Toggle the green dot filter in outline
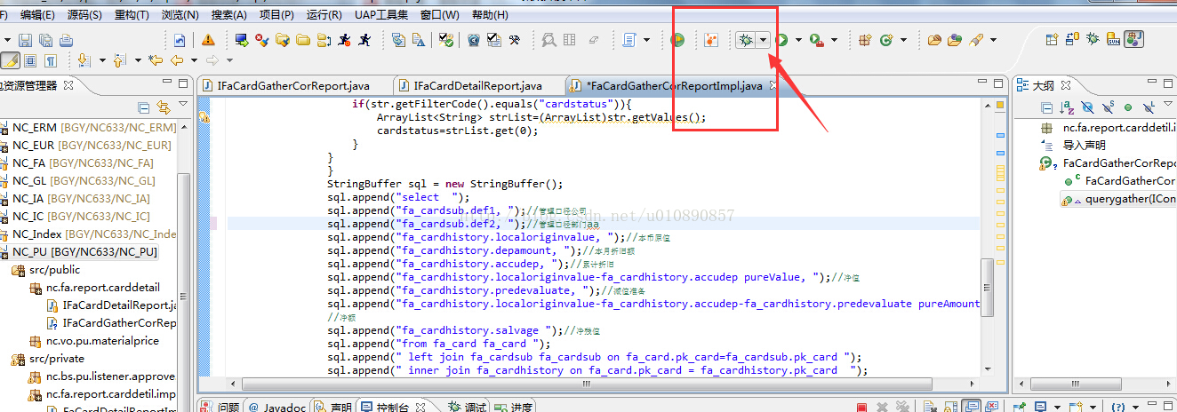 coord(1127,108)
